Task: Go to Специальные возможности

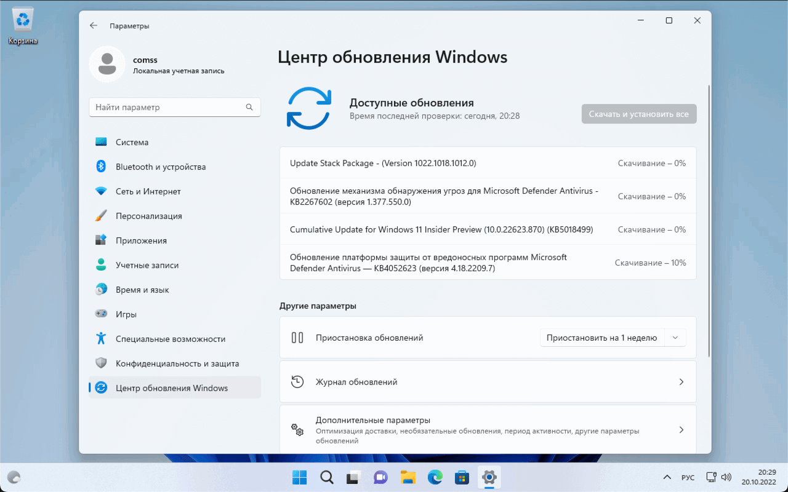Action: click(x=175, y=339)
